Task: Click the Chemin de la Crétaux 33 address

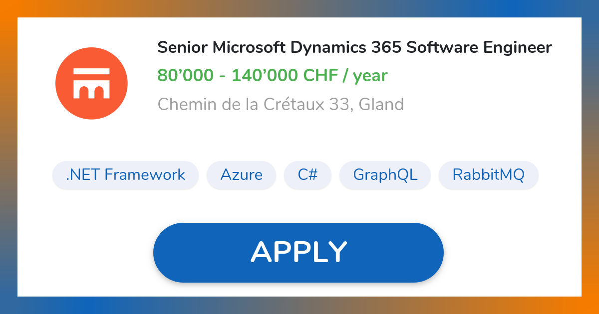Action: 281,104
